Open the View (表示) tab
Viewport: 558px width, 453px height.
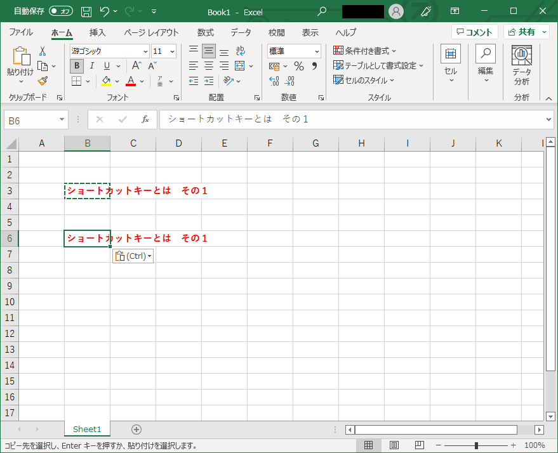coord(310,32)
